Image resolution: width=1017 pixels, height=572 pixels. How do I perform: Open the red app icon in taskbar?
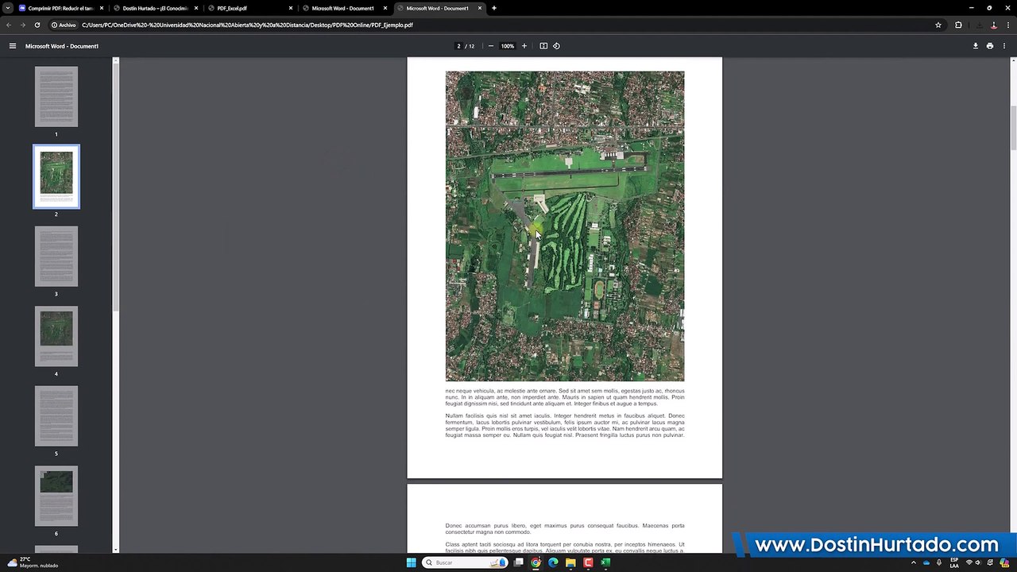pyautogui.click(x=588, y=562)
